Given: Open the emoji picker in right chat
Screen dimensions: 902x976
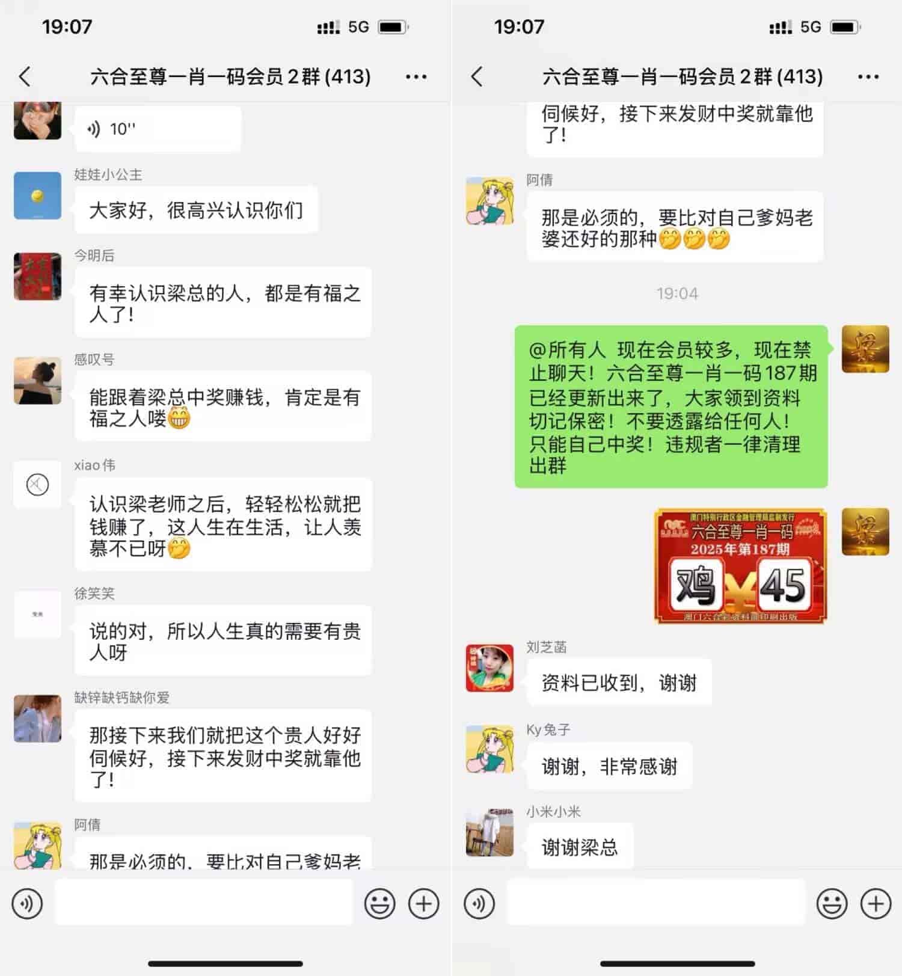Looking at the screenshot, I should 832,903.
